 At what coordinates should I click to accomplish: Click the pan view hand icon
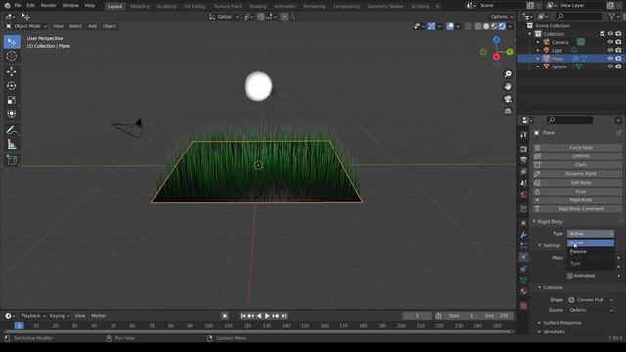pyautogui.click(x=508, y=87)
